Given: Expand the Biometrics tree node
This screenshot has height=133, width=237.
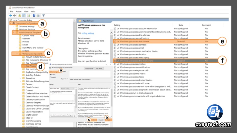Looking at the screenshot, I should tap(20, 78).
